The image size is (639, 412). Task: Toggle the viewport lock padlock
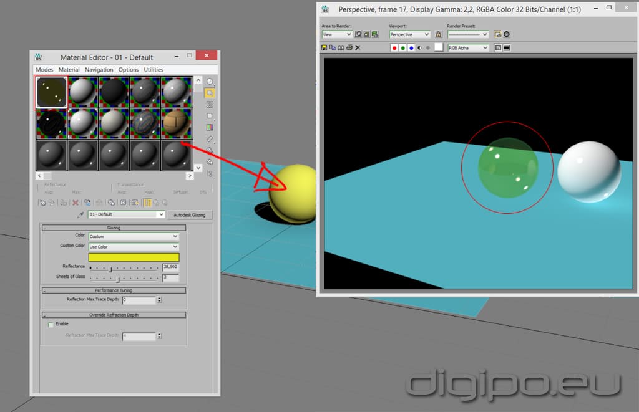coord(439,34)
